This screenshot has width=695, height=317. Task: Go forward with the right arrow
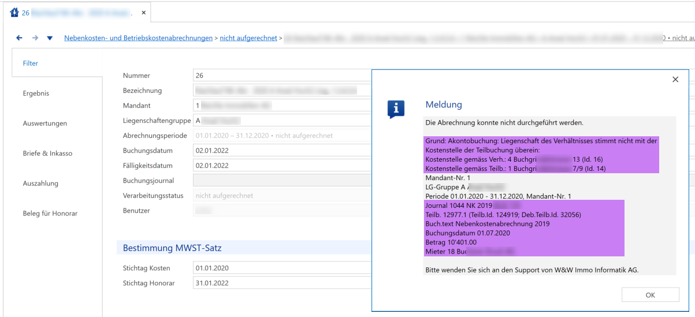tap(35, 38)
